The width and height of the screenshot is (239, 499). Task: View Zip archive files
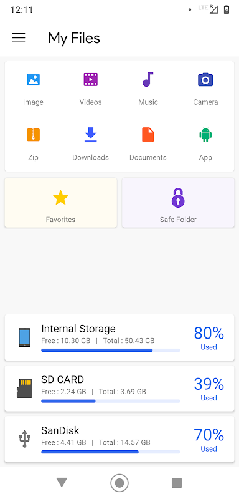click(33, 144)
